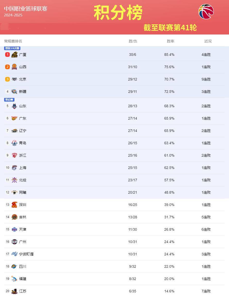Click the 吉林 team logo
229x296 pixels.
click(x=14, y=217)
